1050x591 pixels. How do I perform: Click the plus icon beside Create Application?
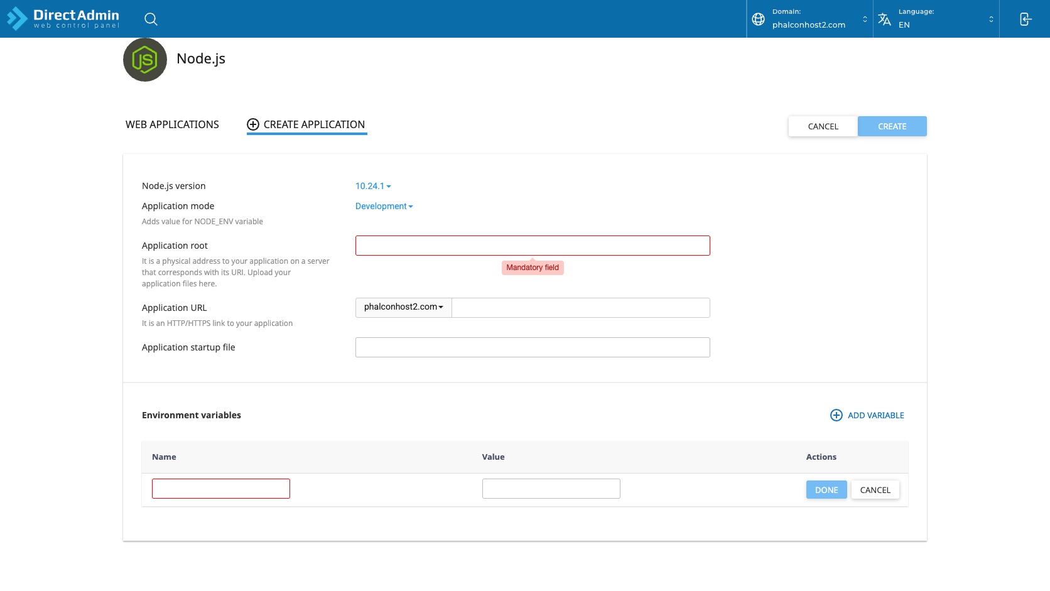253,124
